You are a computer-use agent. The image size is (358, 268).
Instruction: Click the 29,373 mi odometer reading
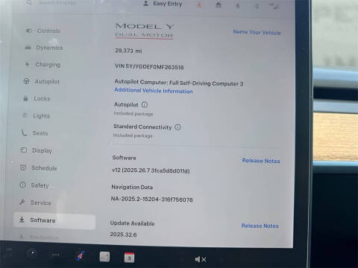tap(128, 51)
